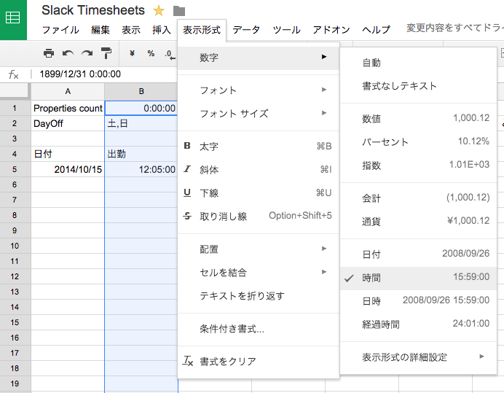
Task: Select パーセント 10.12% format
Action: 419,141
